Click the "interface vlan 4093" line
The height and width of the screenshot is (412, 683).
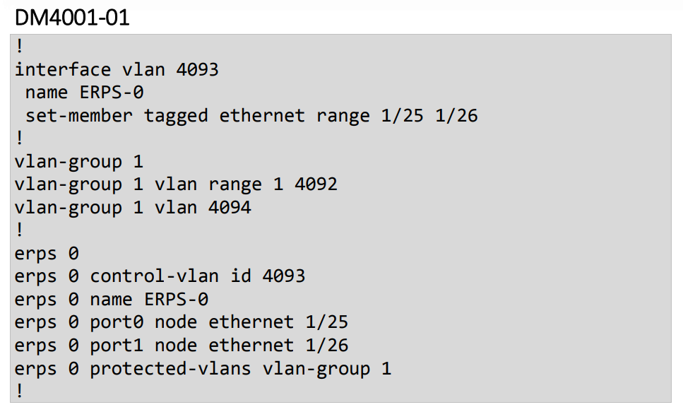tap(117, 69)
